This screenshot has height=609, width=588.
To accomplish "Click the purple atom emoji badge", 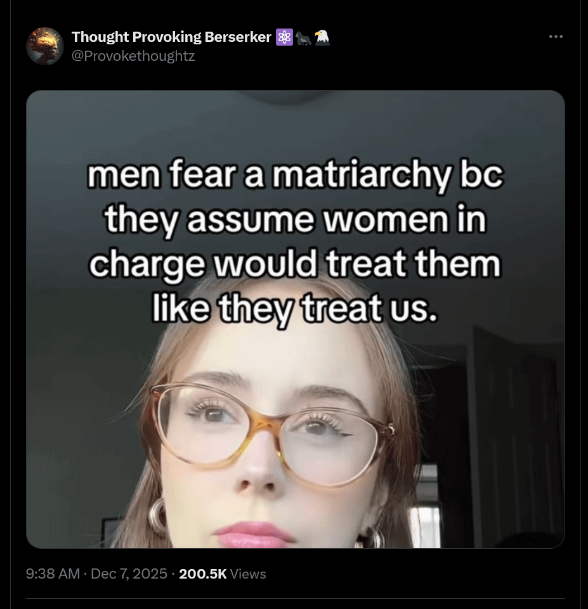I will click(284, 37).
